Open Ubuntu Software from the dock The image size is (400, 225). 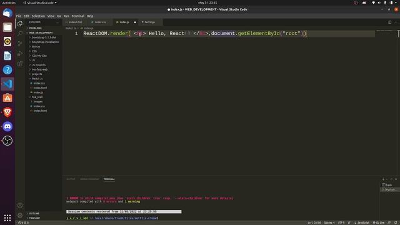click(7, 98)
